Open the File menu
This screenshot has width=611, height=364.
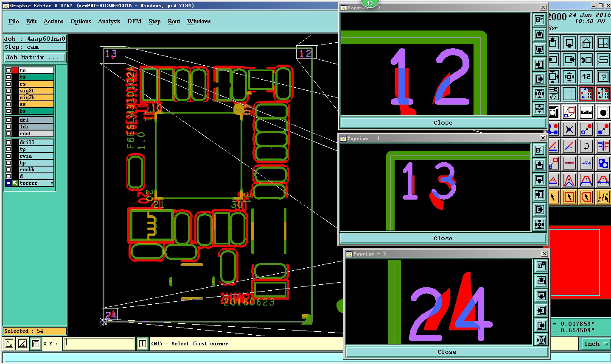(x=14, y=21)
